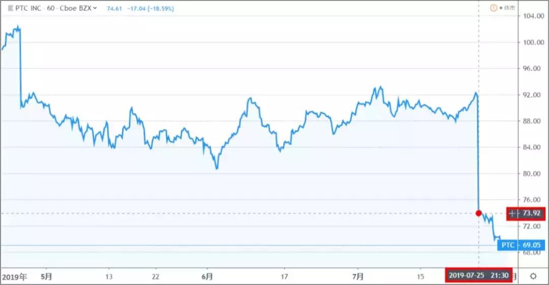549x285 pixels.
Task: Open the chart settings gear icon
Action: point(533,276)
